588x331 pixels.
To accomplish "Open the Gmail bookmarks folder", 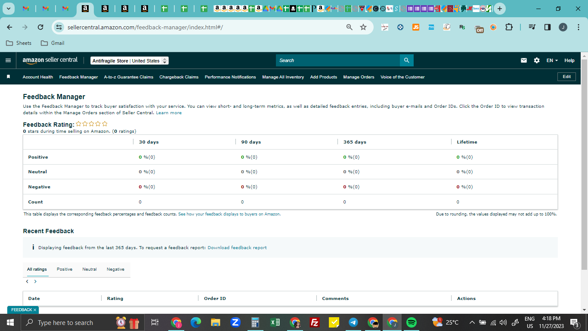I will (53, 43).
